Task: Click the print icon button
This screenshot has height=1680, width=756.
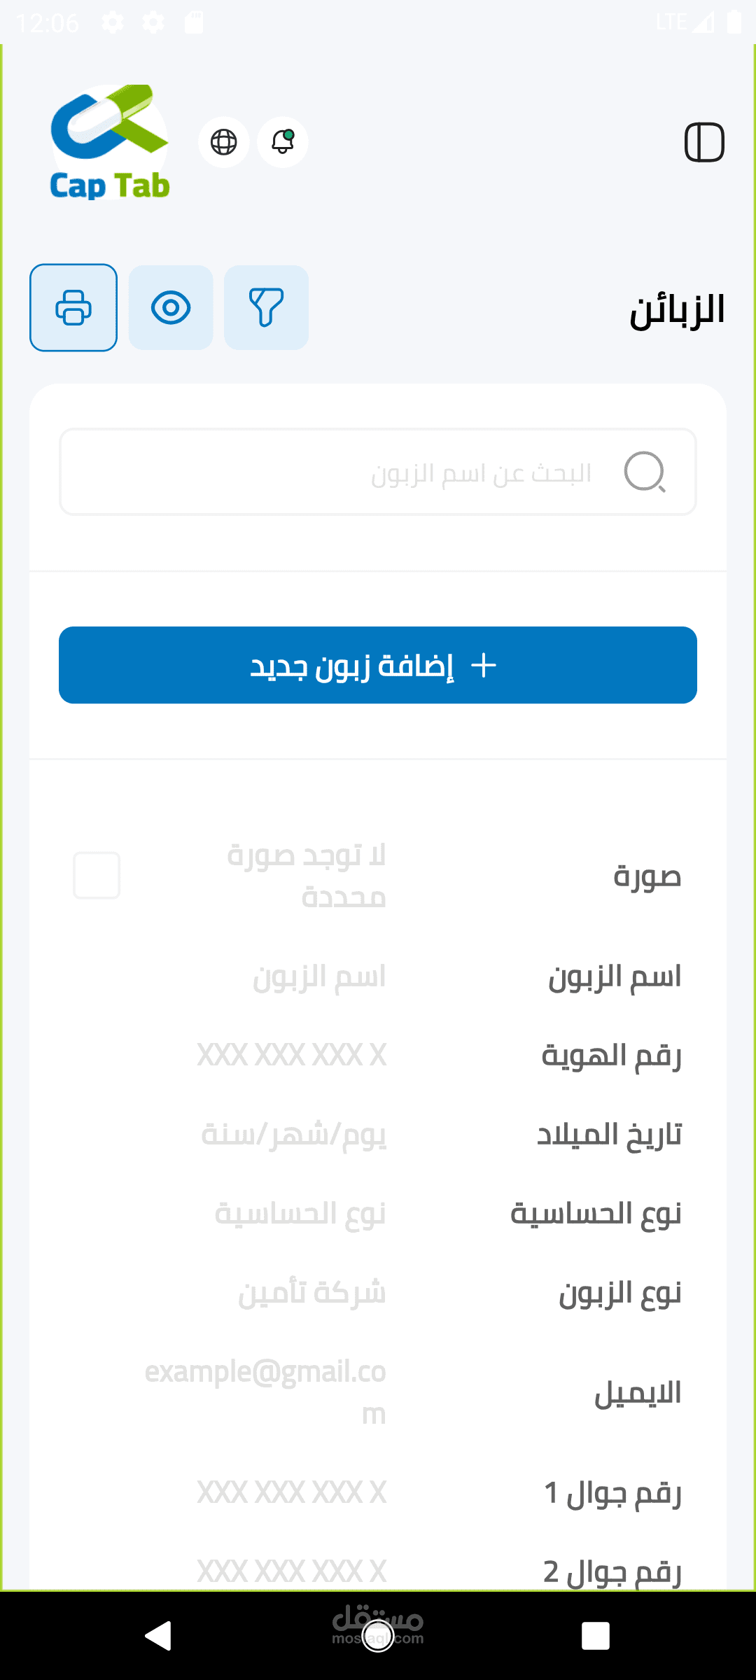Action: pos(73,307)
